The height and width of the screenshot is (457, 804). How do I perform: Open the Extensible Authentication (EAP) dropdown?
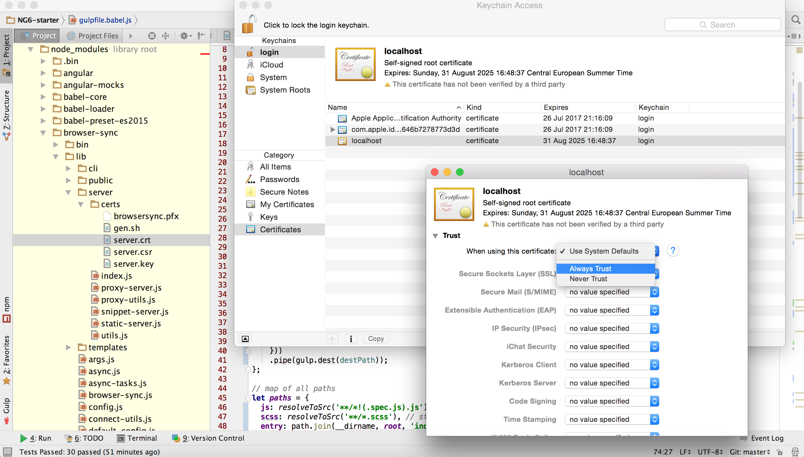pyautogui.click(x=612, y=310)
